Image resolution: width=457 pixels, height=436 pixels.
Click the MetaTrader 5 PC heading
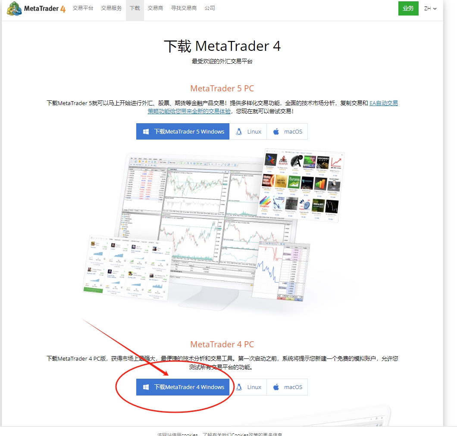pyautogui.click(x=222, y=88)
